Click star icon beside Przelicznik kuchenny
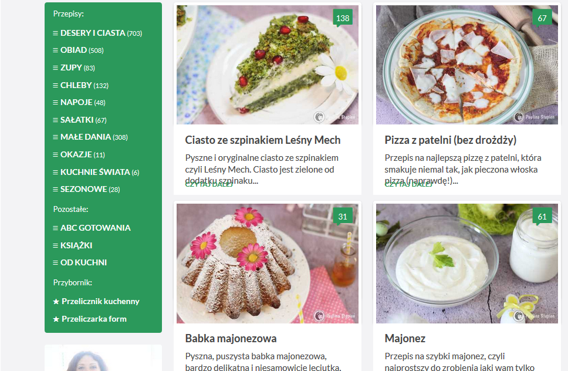Screen dimensions: 568x371 click(x=56, y=302)
